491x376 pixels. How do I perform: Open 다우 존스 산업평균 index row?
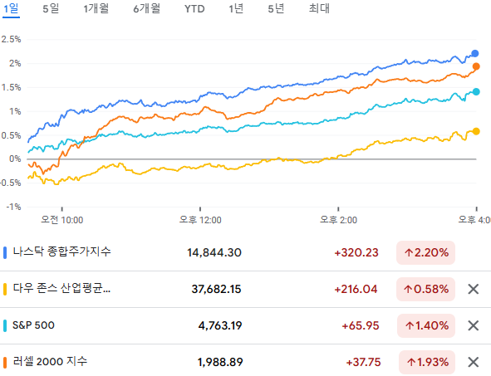tap(246, 290)
